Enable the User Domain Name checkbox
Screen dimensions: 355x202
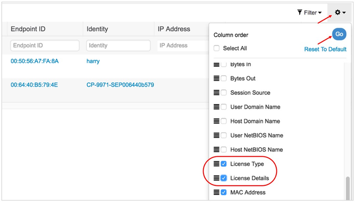[224, 107]
